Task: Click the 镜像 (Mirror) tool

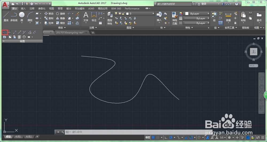Action: pos(60,18)
